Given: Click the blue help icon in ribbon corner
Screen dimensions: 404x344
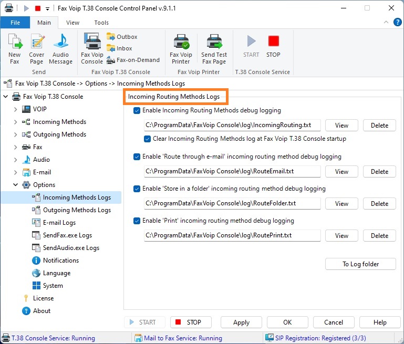Looking at the screenshot, I should (x=398, y=22).
